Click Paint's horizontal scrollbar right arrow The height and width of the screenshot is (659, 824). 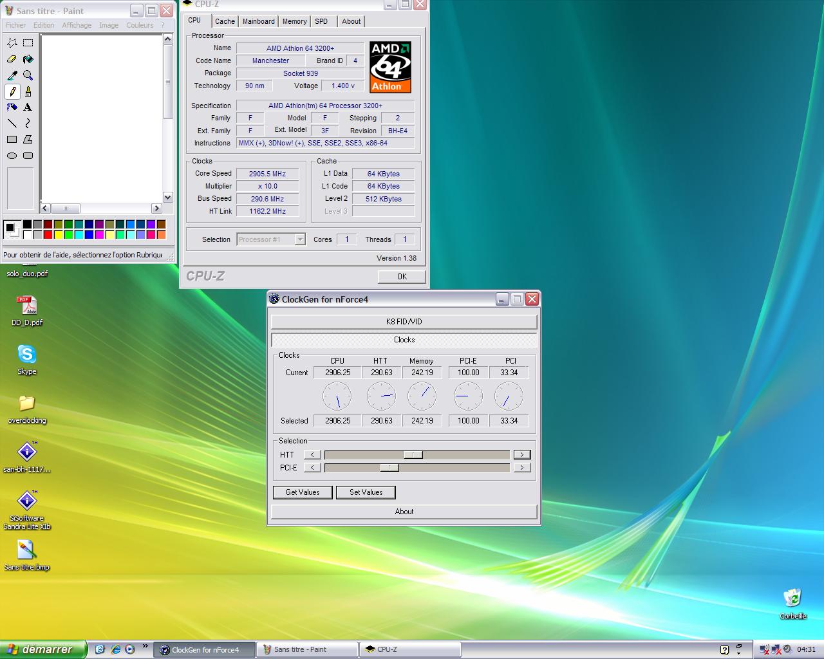[x=156, y=209]
